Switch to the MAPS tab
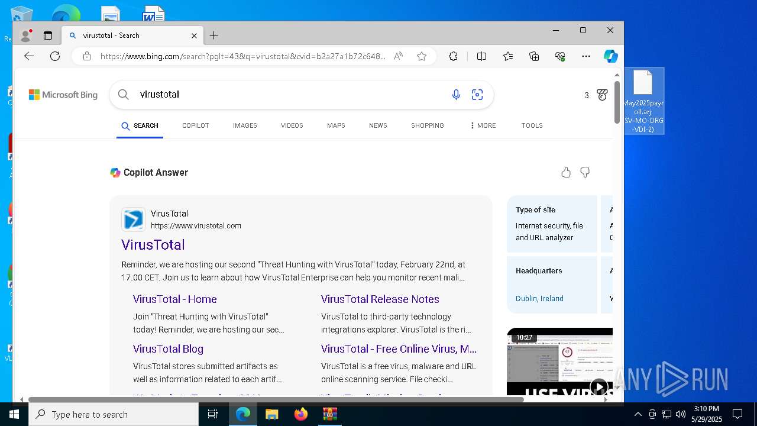Viewport: 757px width, 426px height. click(x=336, y=125)
